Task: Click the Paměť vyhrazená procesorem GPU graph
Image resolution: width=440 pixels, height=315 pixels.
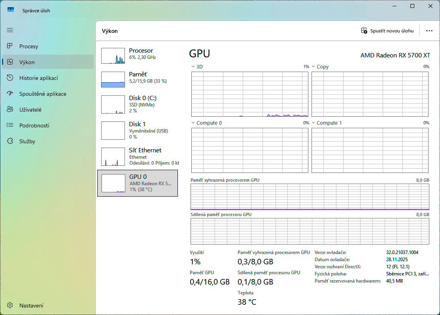Action: point(310,196)
